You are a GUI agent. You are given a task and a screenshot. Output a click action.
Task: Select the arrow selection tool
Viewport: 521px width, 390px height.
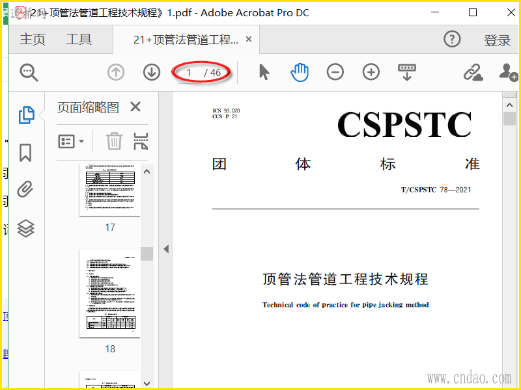coord(264,72)
